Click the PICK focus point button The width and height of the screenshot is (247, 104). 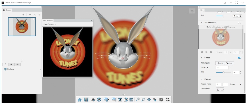click(x=229, y=63)
